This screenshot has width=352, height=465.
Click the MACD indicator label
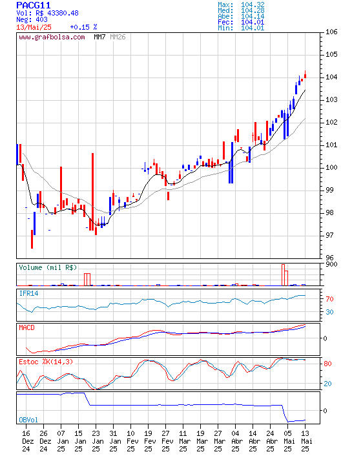pyautogui.click(x=26, y=327)
